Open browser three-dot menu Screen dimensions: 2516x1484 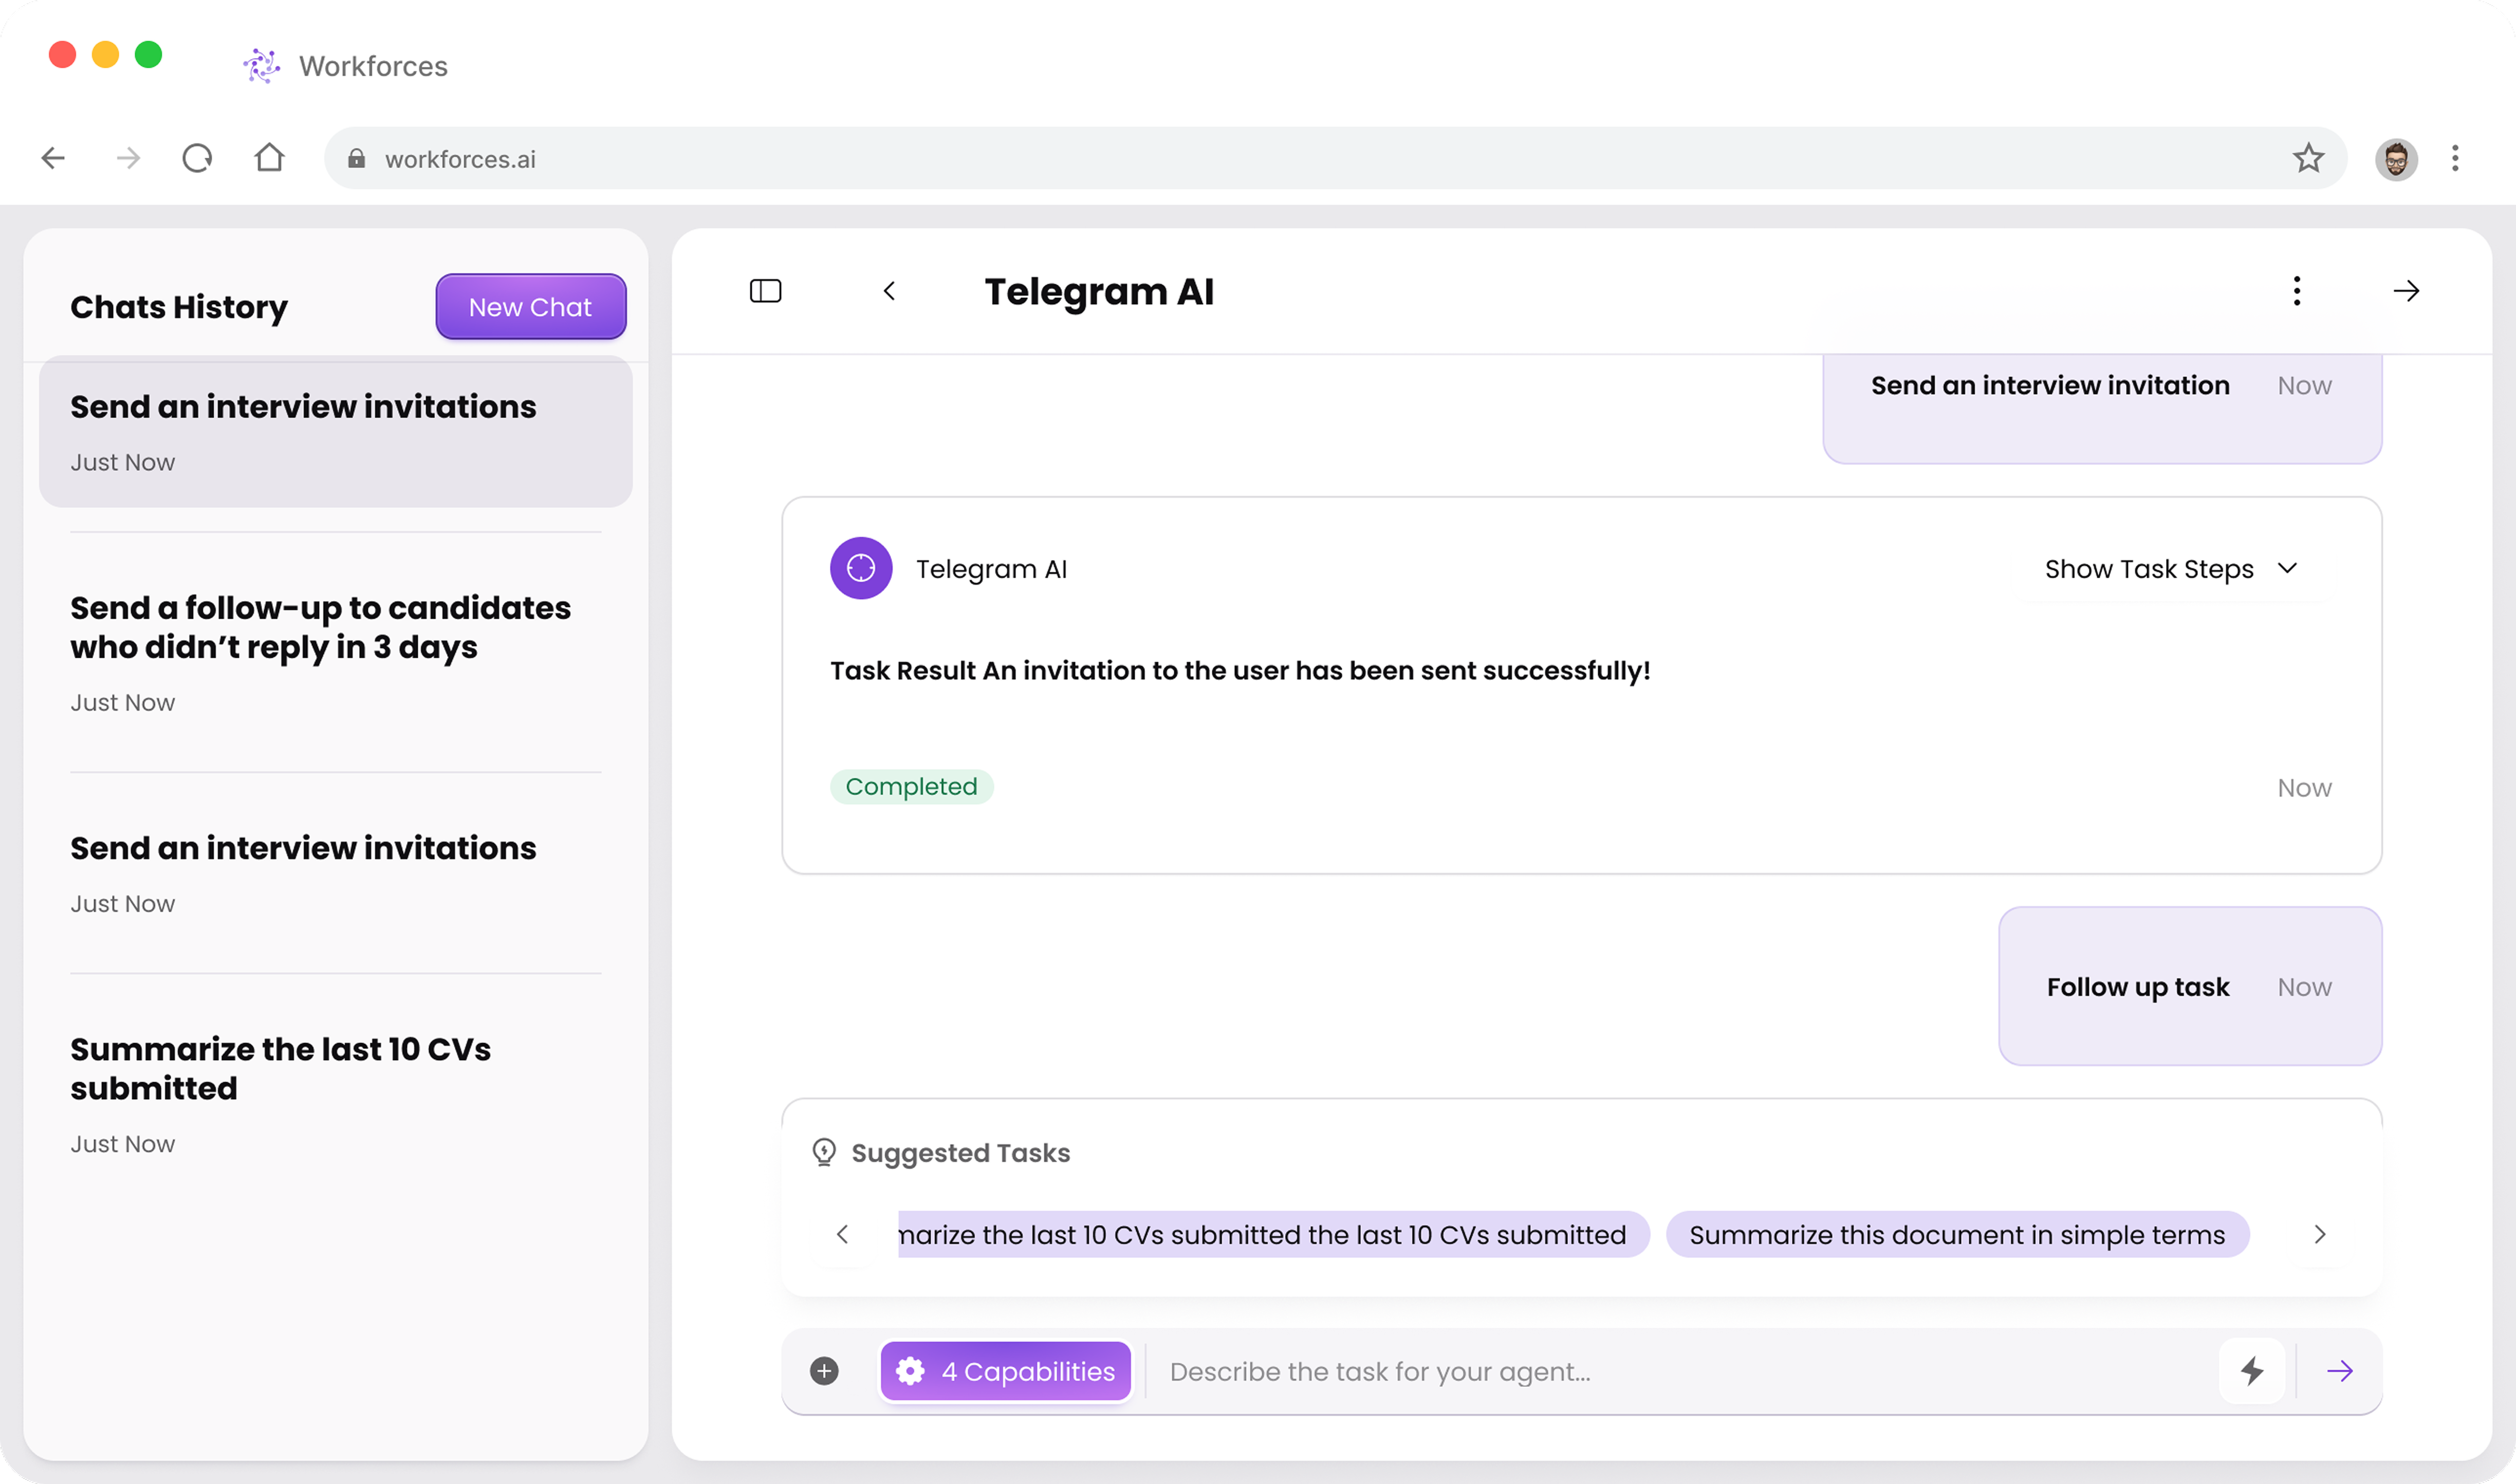click(x=2455, y=158)
